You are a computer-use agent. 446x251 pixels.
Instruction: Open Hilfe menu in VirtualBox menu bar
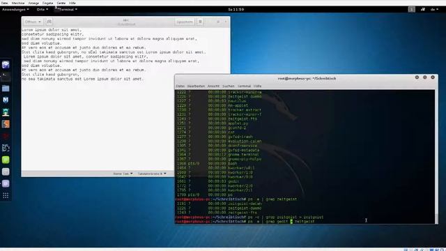[72, 3]
